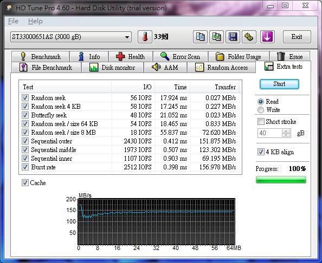
Task: Toggle the 4 KB align checkbox
Action: (261, 152)
